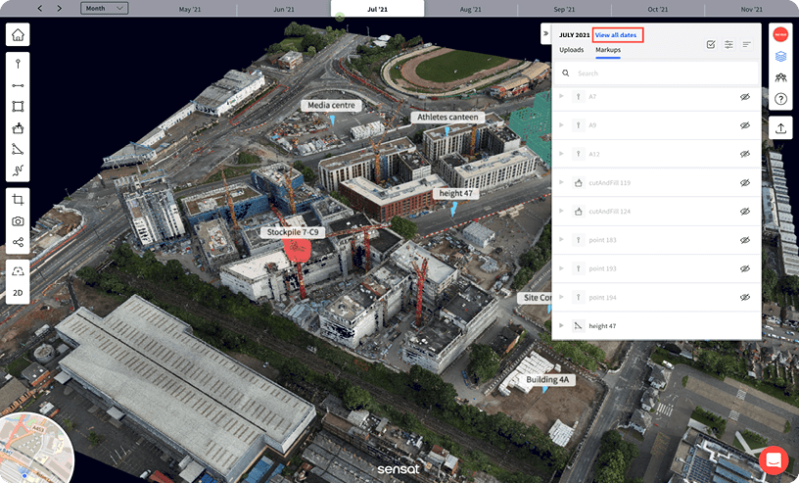Viewport: 799px width, 483px height.
Task: Select May '21 on the timeline
Action: click(x=190, y=9)
